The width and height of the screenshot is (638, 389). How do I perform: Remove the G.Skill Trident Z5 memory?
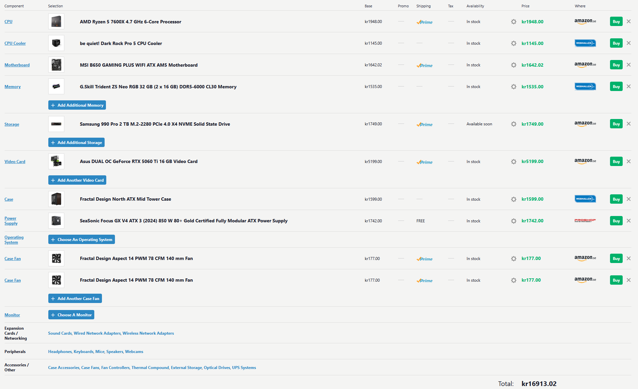[629, 86]
